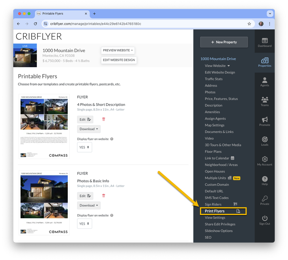The height and width of the screenshot is (260, 288).
Task: Open the Chrome three-dot menu
Action: (269, 24)
